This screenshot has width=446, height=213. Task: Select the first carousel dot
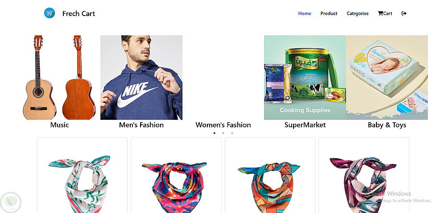tap(215, 133)
